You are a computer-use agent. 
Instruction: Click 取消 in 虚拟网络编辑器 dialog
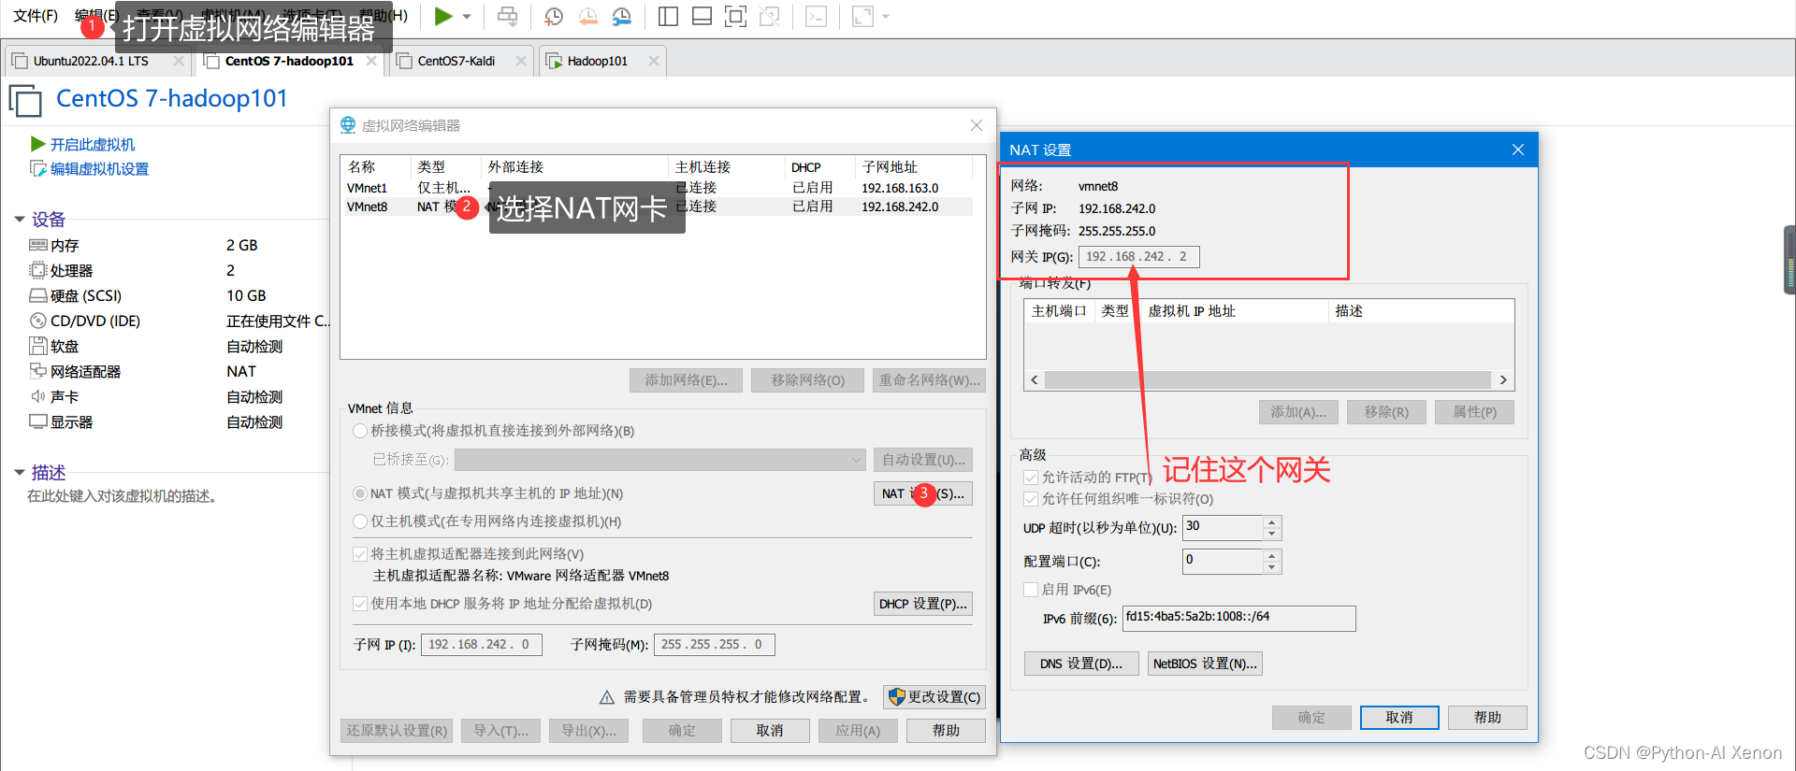(x=770, y=731)
